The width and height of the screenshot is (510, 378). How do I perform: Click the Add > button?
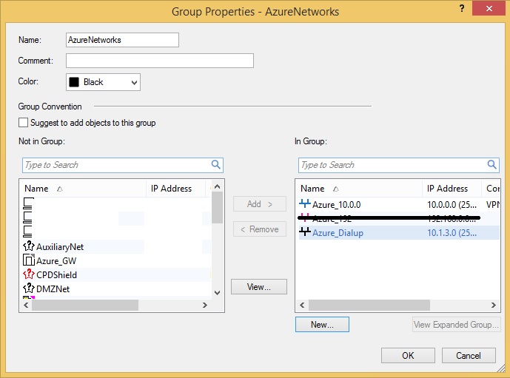tap(260, 204)
